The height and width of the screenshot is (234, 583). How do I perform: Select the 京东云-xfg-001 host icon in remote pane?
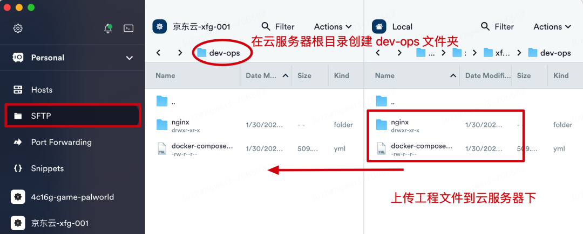point(160,27)
